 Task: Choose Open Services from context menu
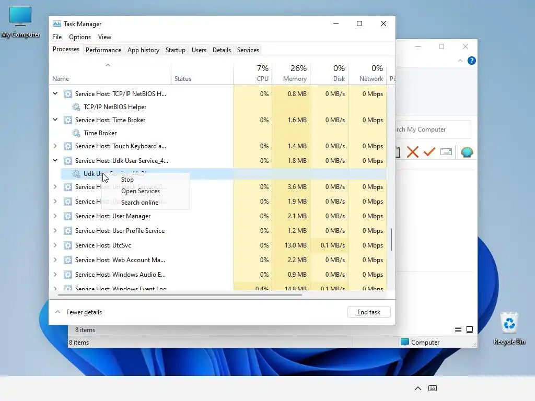146,191
